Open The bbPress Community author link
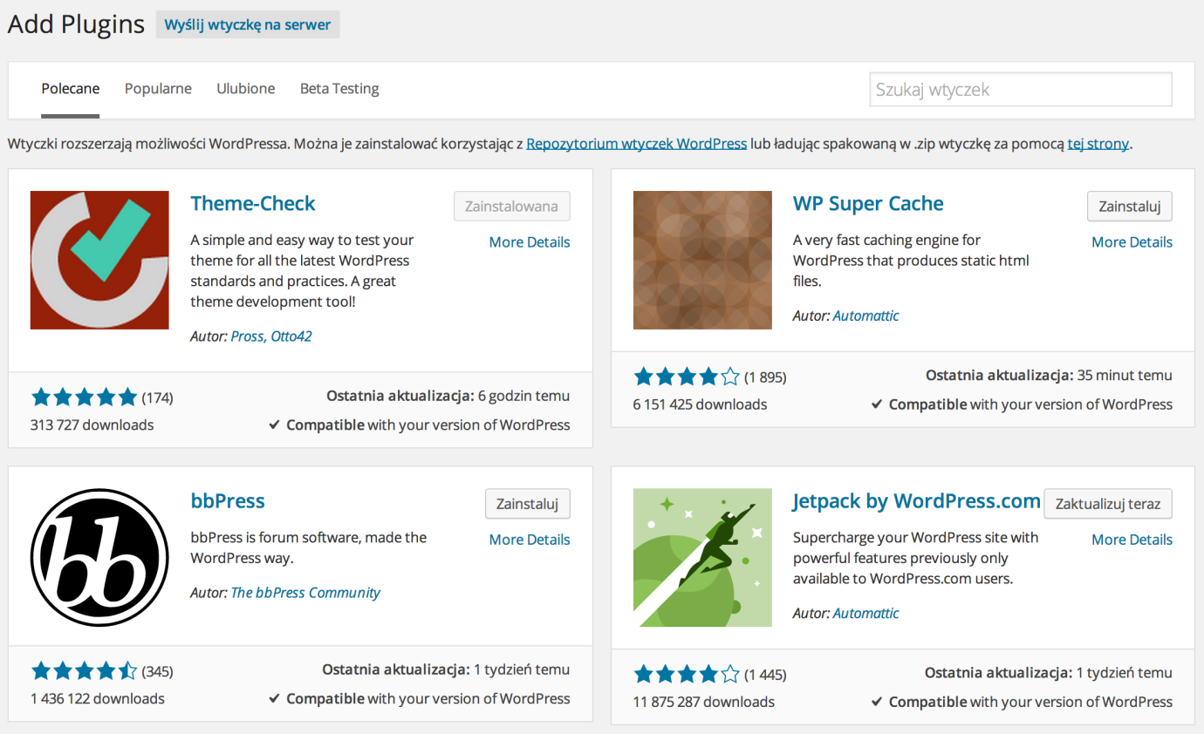 tap(305, 593)
